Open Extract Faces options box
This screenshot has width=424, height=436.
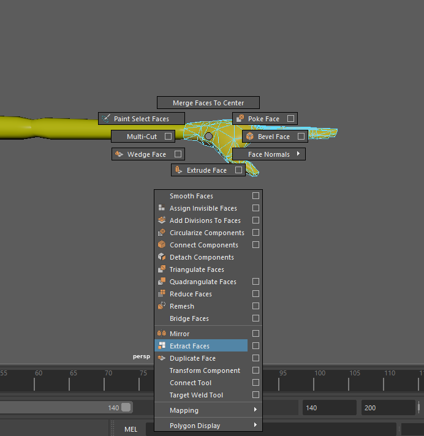coord(256,345)
